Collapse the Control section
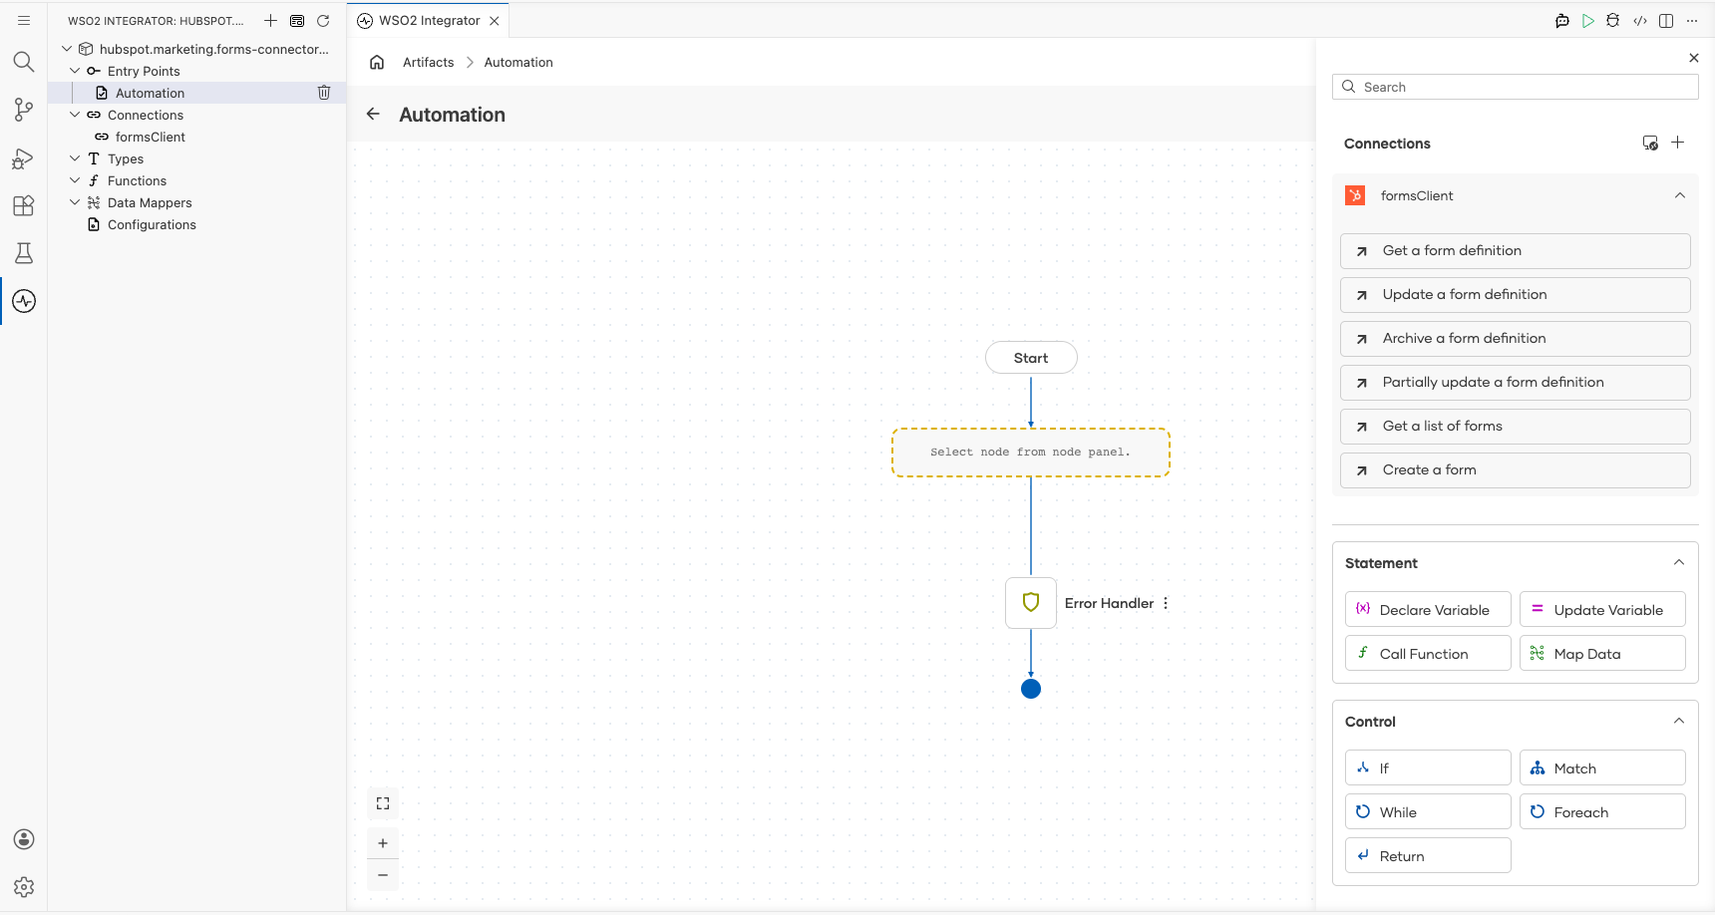The height and width of the screenshot is (915, 1715). click(1679, 721)
